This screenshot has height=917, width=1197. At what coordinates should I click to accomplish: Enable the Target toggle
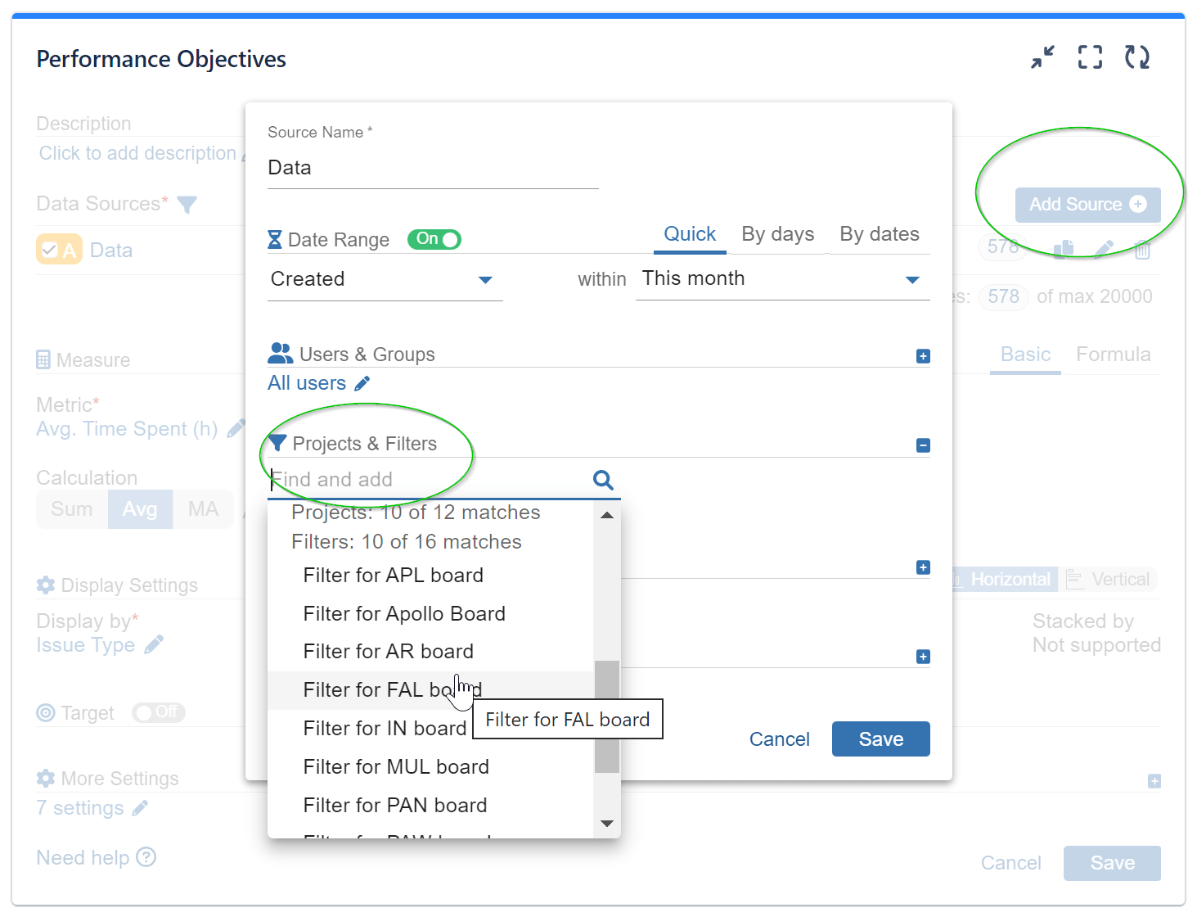pyautogui.click(x=158, y=712)
